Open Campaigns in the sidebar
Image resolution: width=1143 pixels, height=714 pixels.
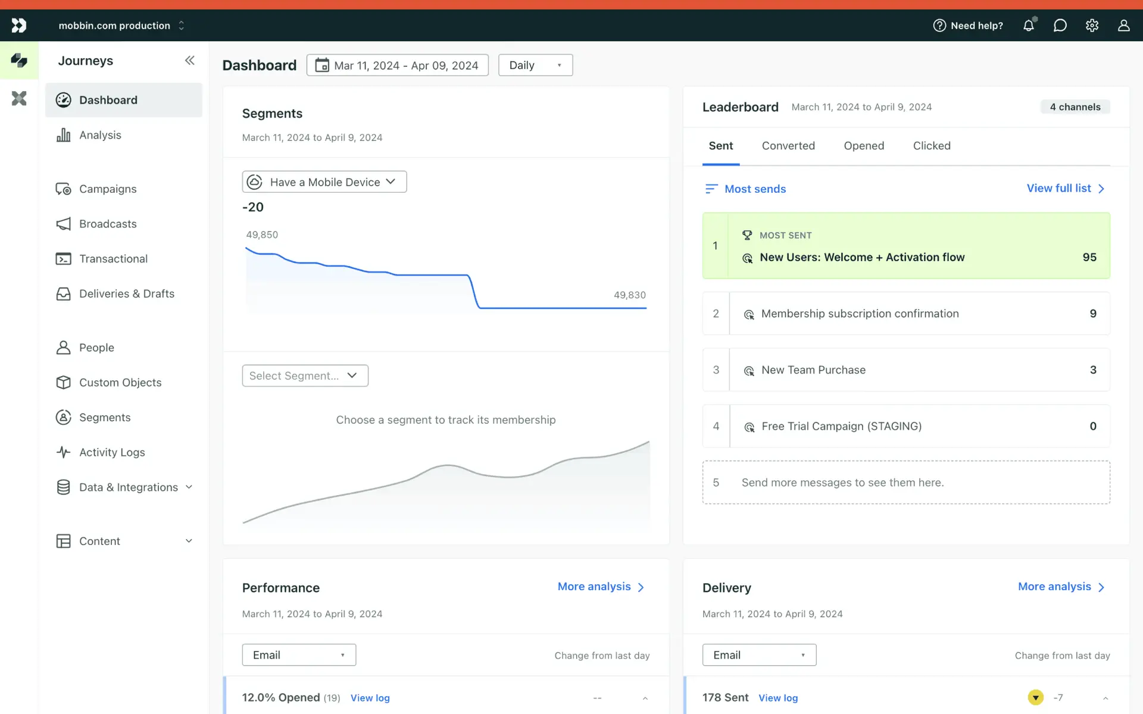(108, 189)
